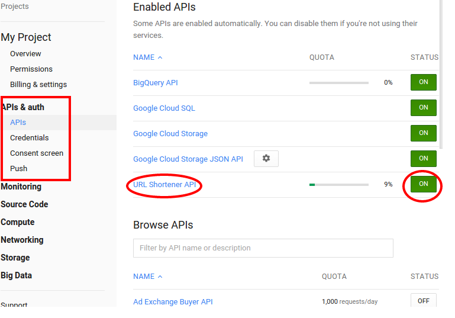
Task: Select APIs under APIs & auth
Action: click(18, 123)
